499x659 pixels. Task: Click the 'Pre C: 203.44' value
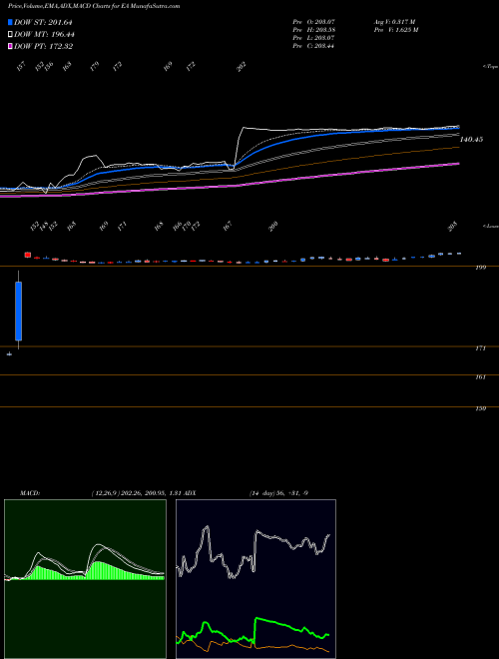click(x=313, y=46)
